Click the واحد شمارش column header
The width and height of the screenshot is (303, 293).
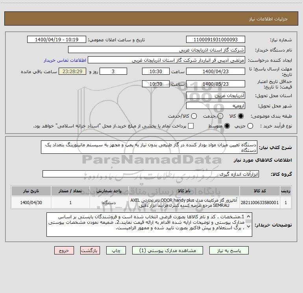(109, 191)
